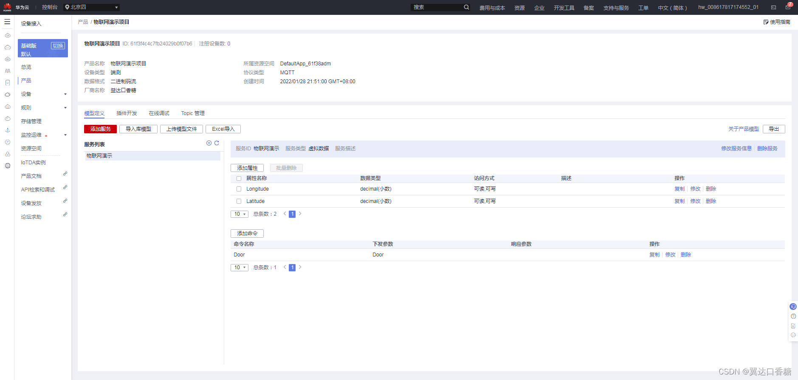Switch to the 插件开发 tab
798x380 pixels.
click(127, 113)
